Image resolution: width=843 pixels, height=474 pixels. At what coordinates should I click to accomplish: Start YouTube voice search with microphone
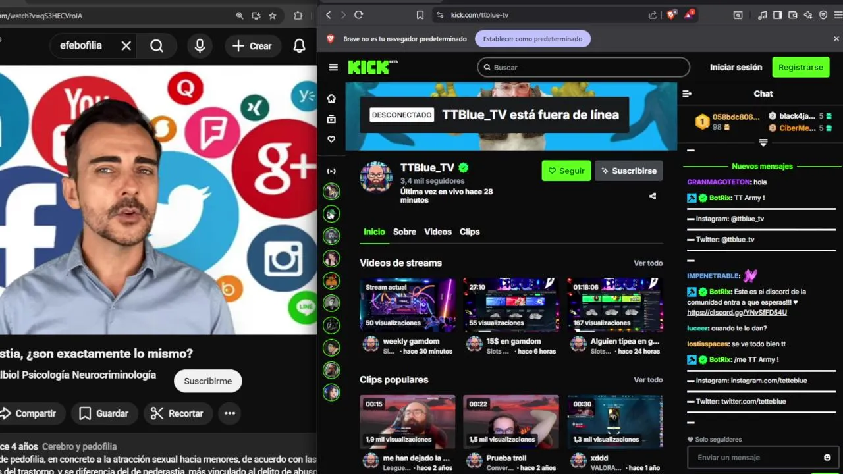pos(200,46)
